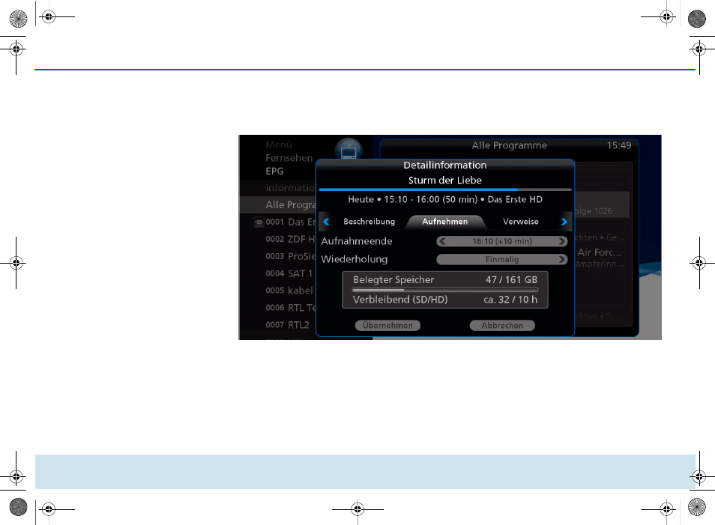Select the Aufnahmeende value 16:10 (+10 min)
This screenshot has height=525, width=715.
[x=501, y=241]
